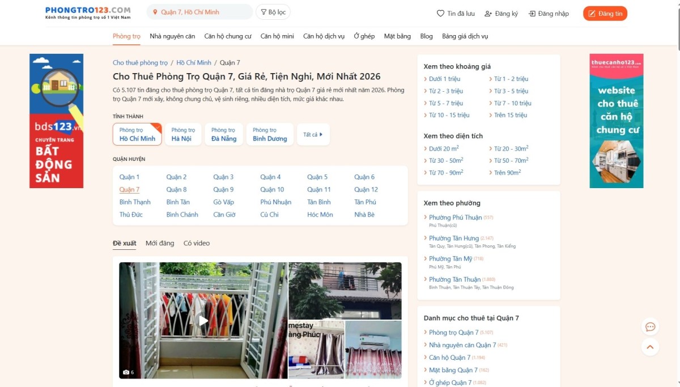Open the Bộ lọc filter button
This screenshot has width=680, height=387.
pyautogui.click(x=273, y=12)
